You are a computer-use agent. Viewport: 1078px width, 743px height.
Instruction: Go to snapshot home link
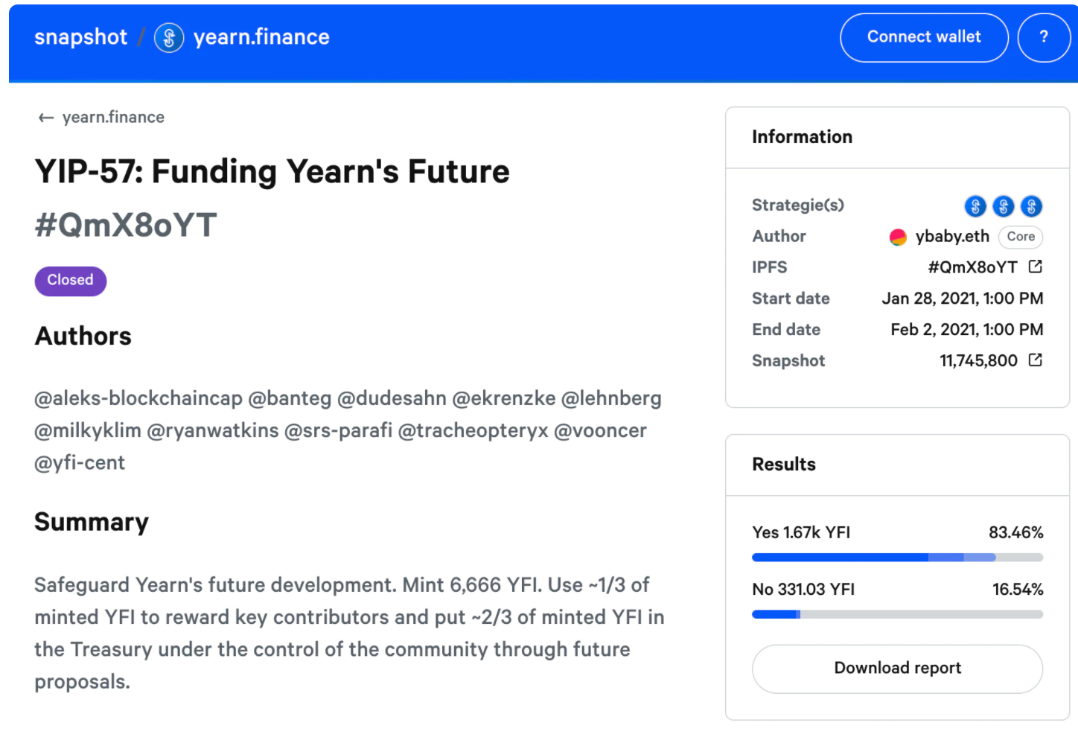[80, 37]
